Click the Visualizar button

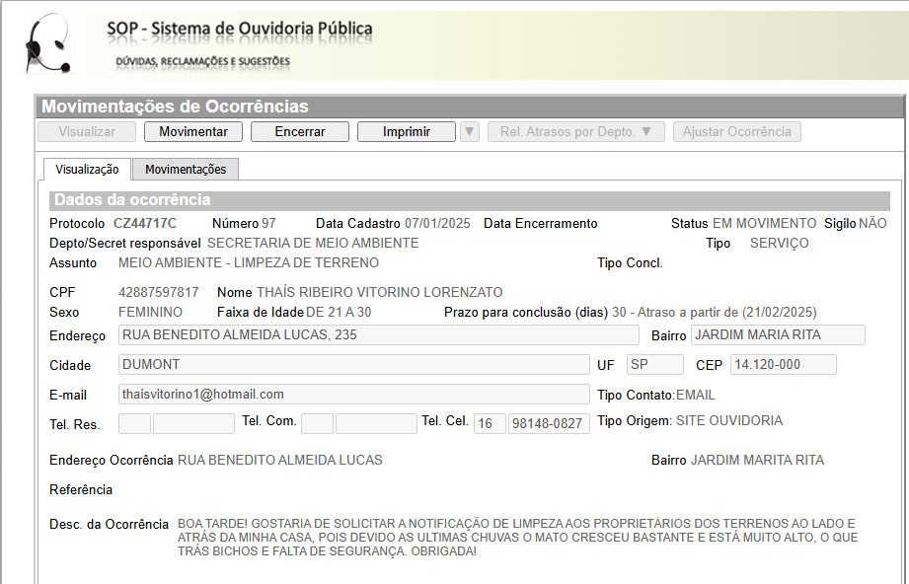pos(87,132)
